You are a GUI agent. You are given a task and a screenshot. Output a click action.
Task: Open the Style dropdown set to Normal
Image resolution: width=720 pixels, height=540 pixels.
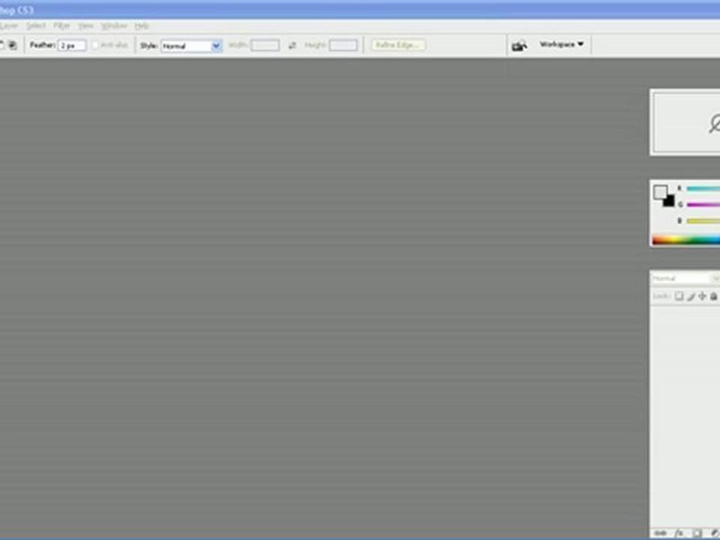pos(191,46)
